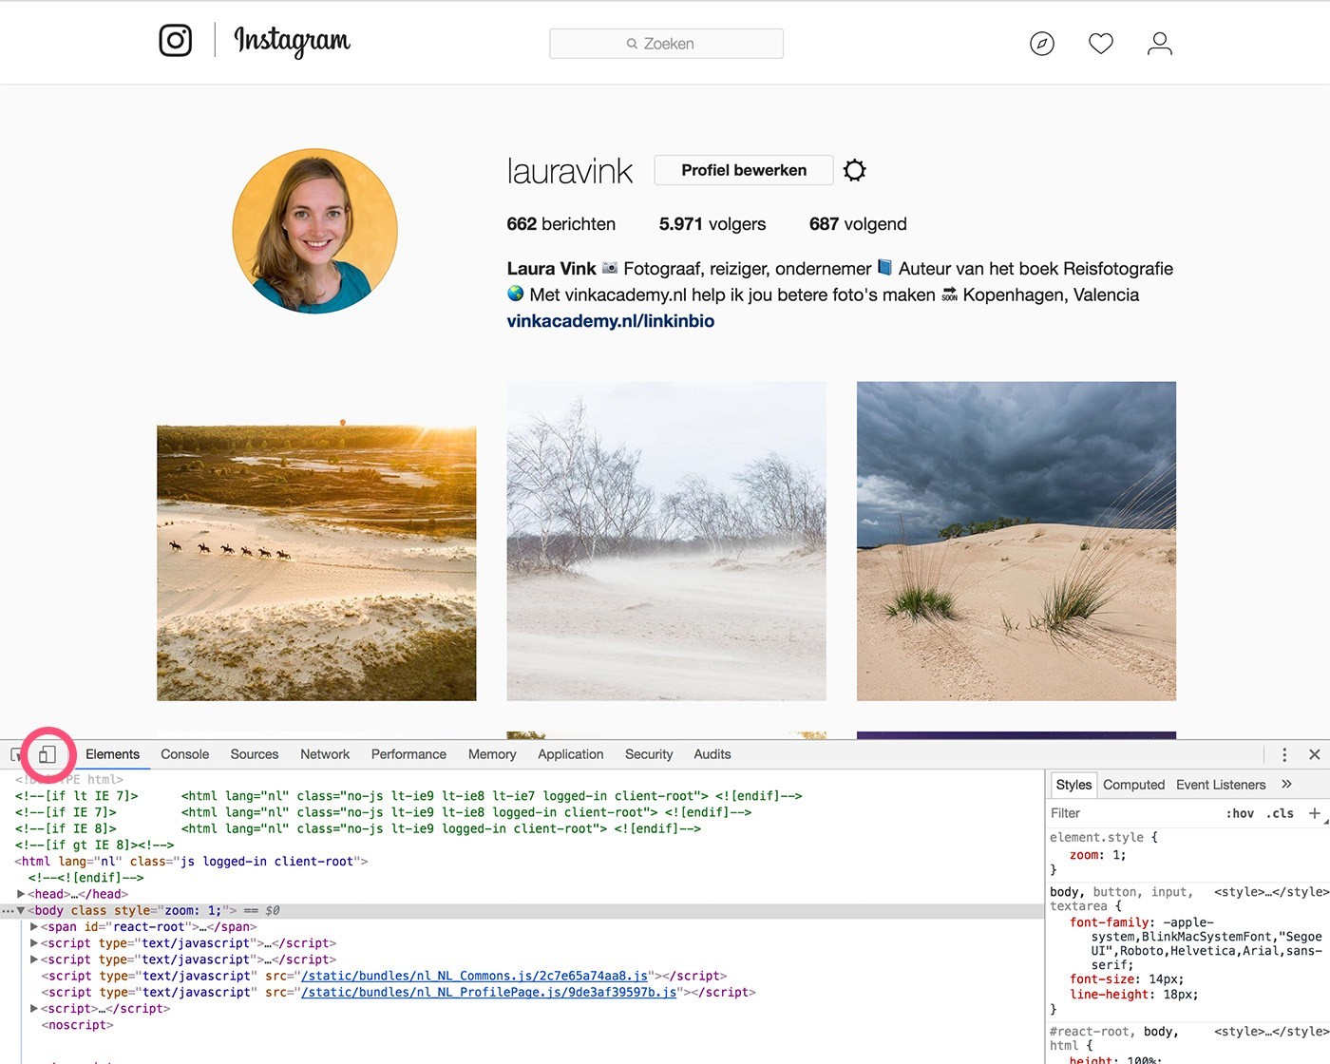Screen dimensions: 1330x1064
Task: Toggle the .cls class editor
Action: click(1280, 813)
